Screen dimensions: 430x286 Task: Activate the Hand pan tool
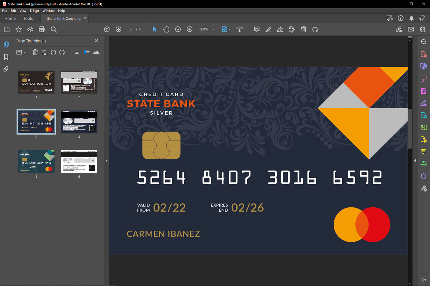coord(166,29)
